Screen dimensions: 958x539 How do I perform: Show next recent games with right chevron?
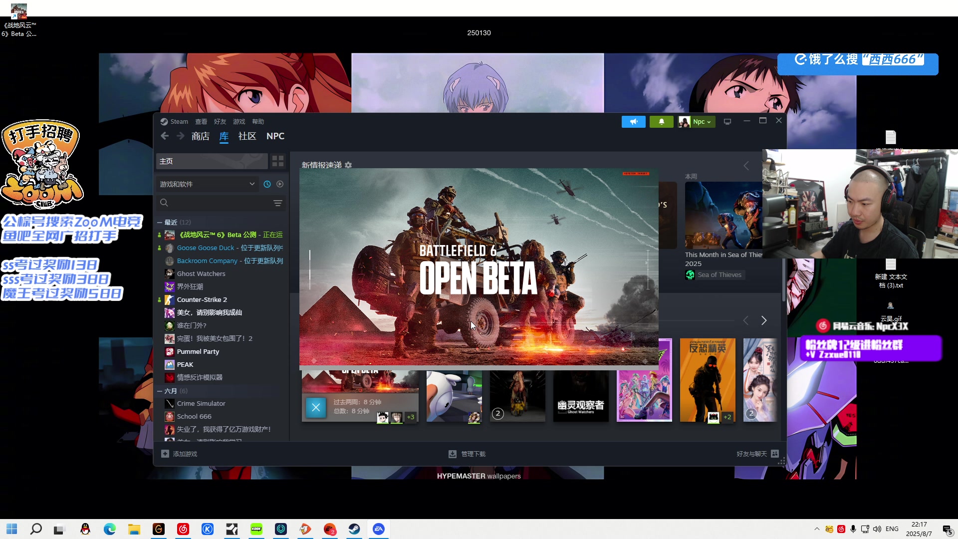[x=764, y=320]
